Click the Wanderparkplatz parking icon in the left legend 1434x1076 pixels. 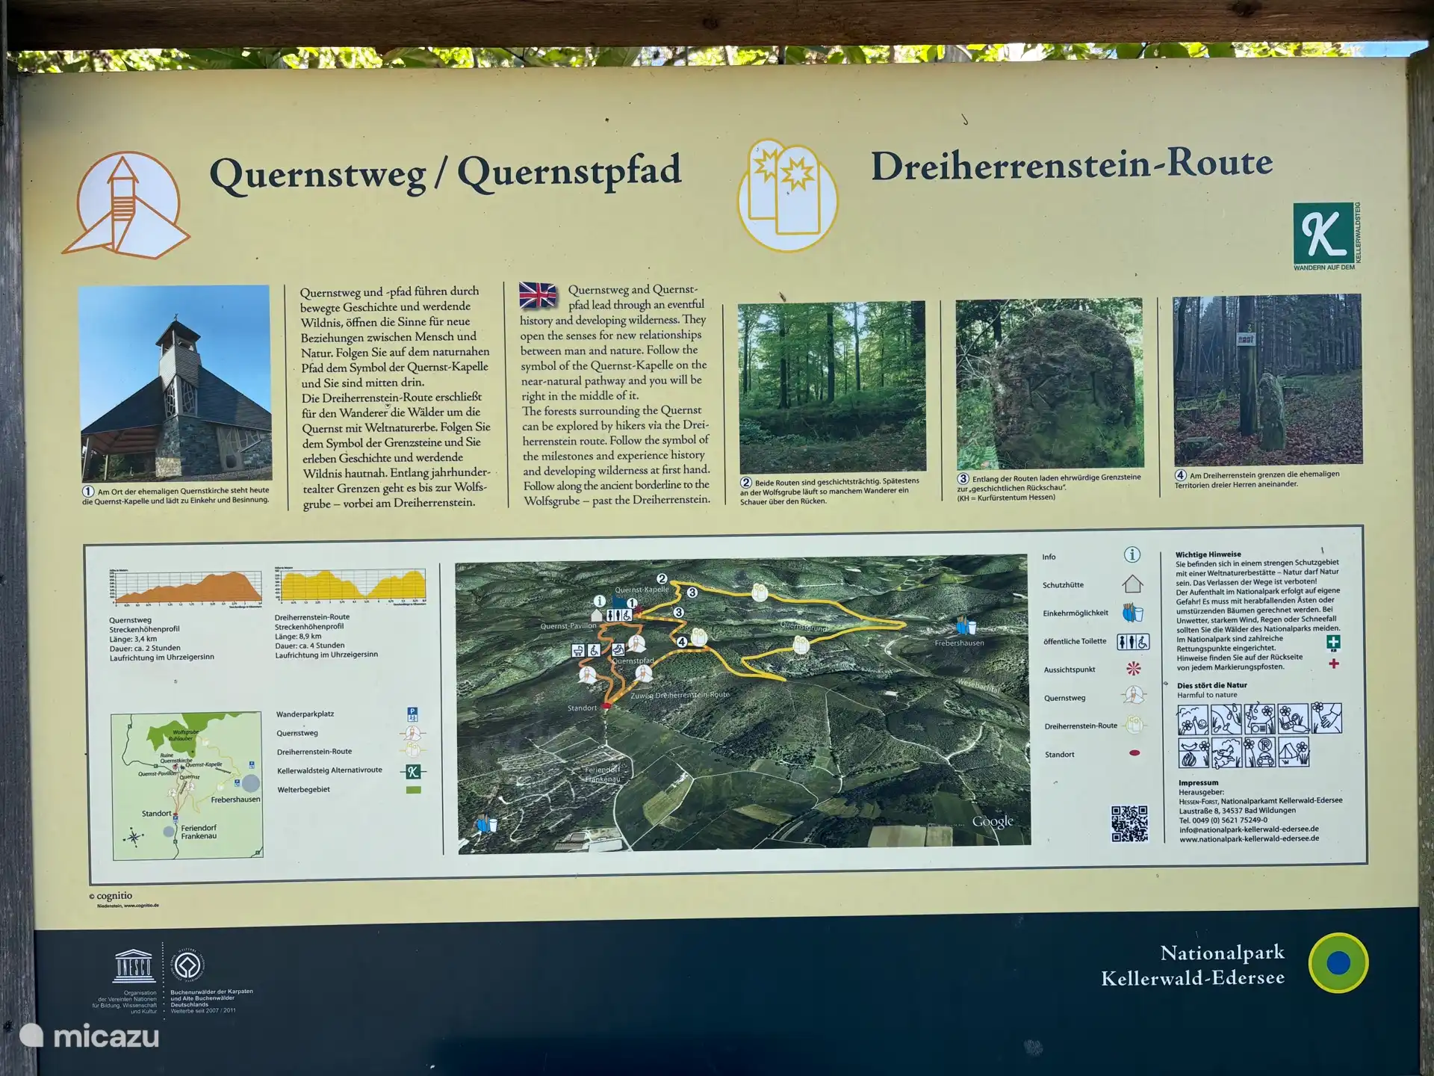(412, 714)
